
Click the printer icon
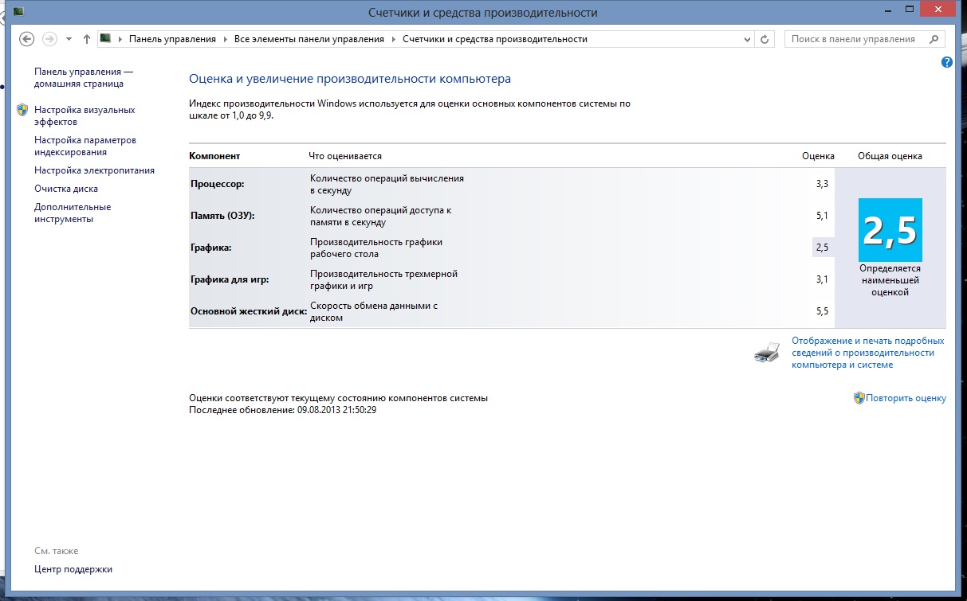point(767,353)
